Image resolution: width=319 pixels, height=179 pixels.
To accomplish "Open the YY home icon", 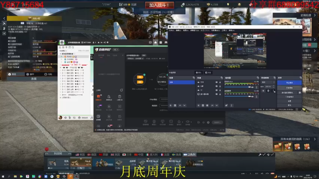I will 156,43.
